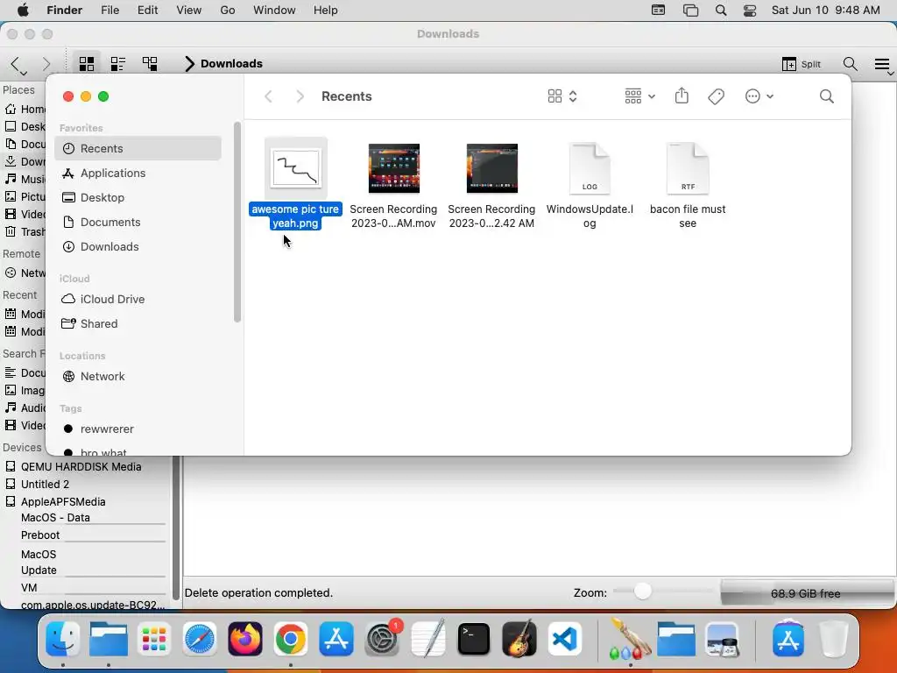897x673 pixels.
Task: Launch Google Chrome from the Dock
Action: [291, 639]
